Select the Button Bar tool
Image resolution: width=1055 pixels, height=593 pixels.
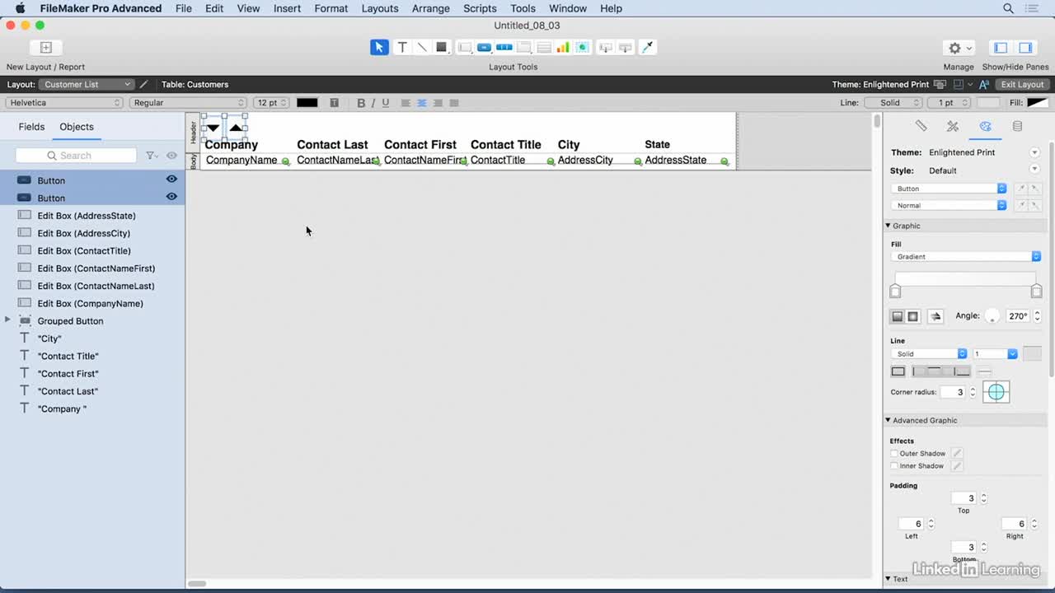504,48
